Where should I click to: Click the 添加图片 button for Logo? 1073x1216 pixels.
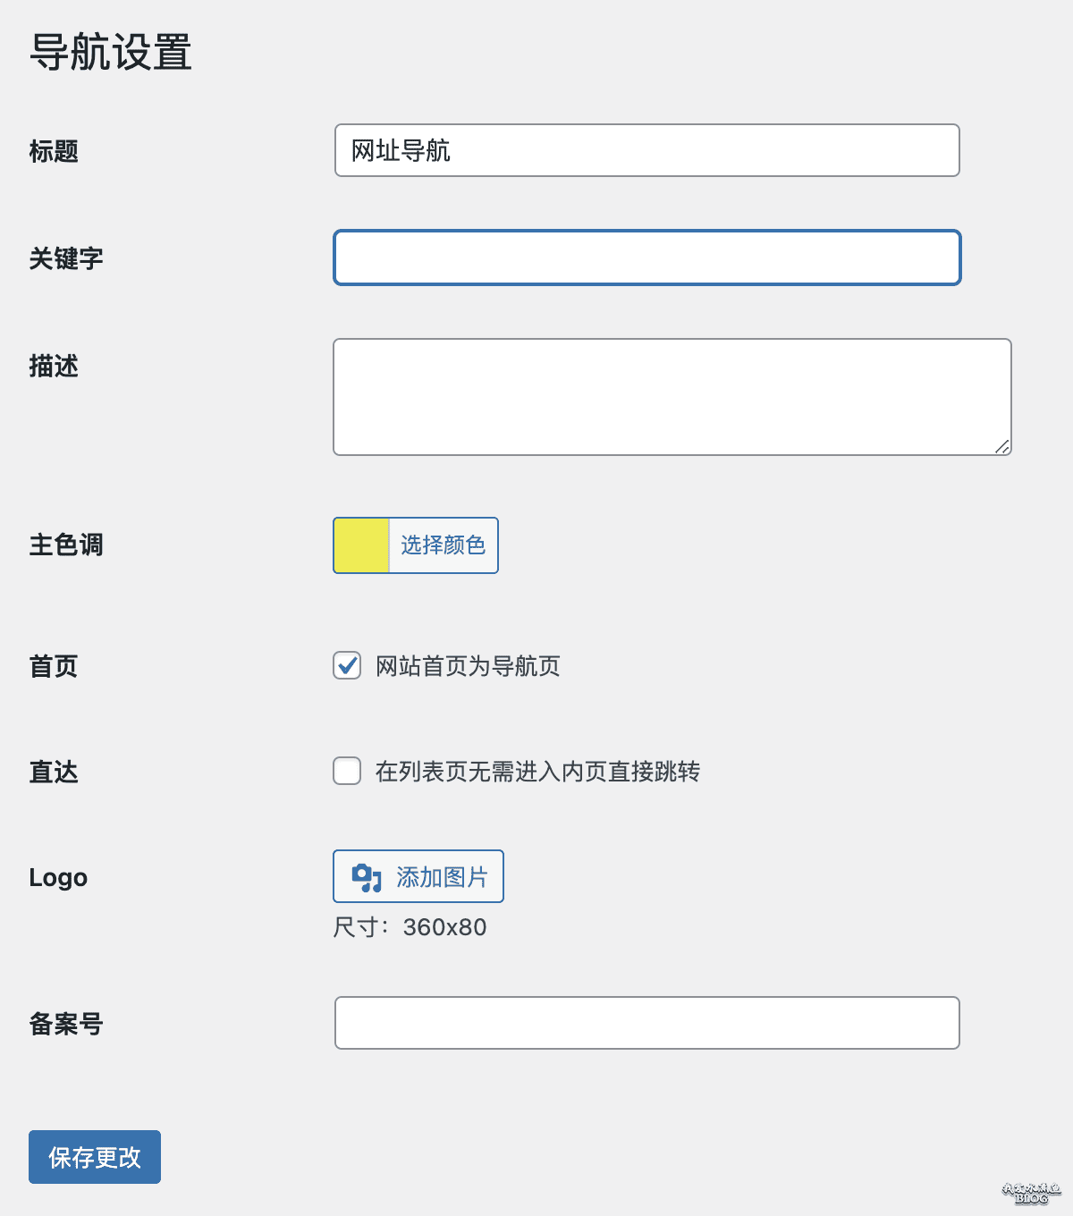pos(418,876)
